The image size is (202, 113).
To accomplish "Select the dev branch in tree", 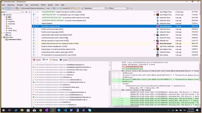I will coord(9,17).
